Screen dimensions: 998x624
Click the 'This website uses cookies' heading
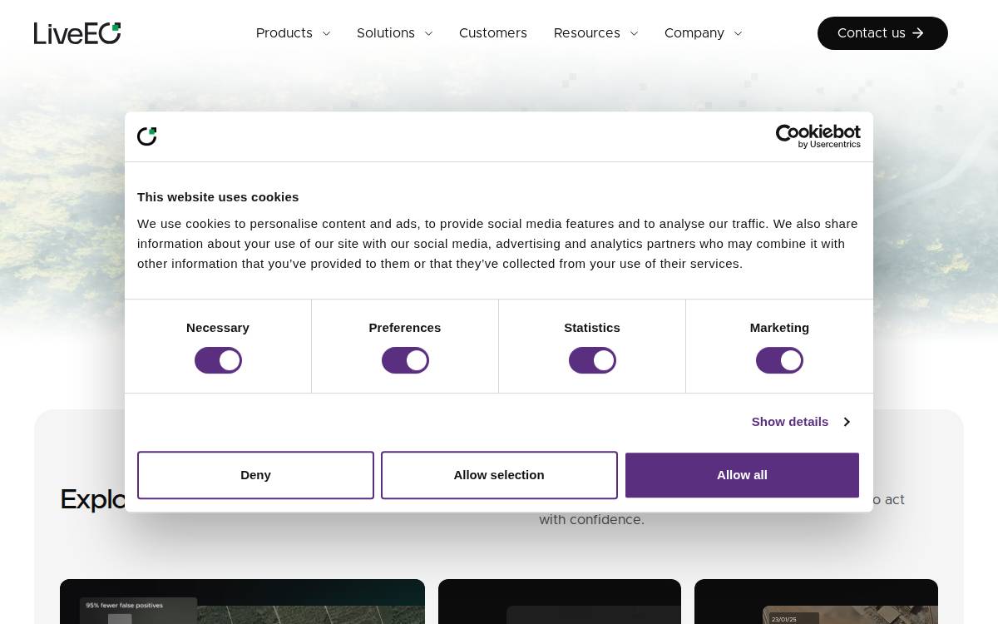pos(218,197)
